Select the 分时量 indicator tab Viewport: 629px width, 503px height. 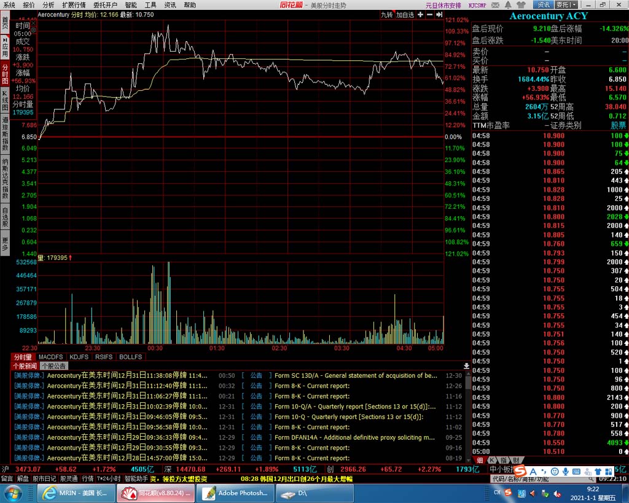coord(23,357)
